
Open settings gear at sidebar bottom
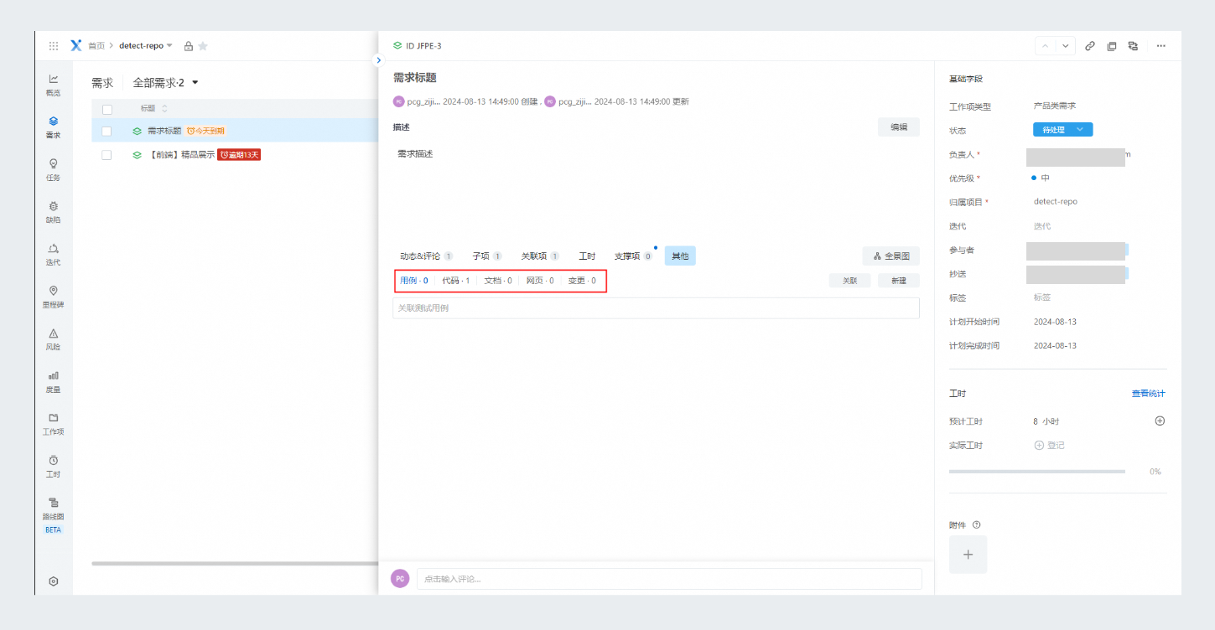(54, 581)
